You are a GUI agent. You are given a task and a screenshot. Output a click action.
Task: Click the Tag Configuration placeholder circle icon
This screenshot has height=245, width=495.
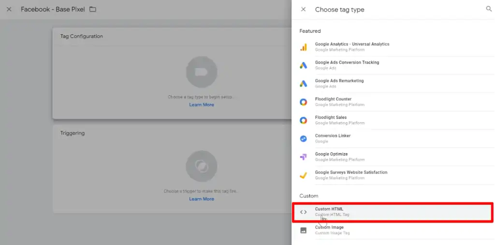coord(202,72)
